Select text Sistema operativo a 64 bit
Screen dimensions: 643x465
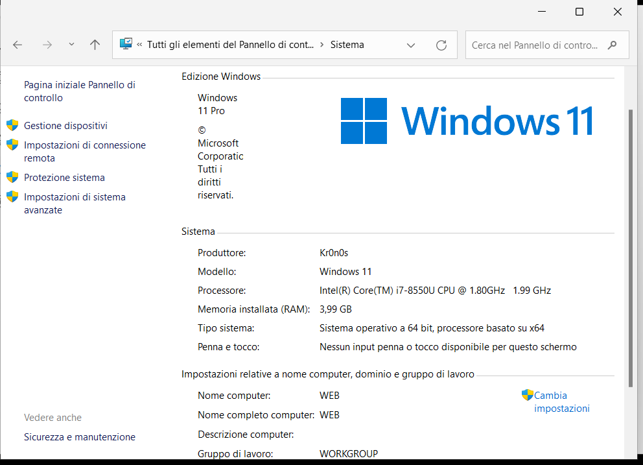click(x=377, y=328)
